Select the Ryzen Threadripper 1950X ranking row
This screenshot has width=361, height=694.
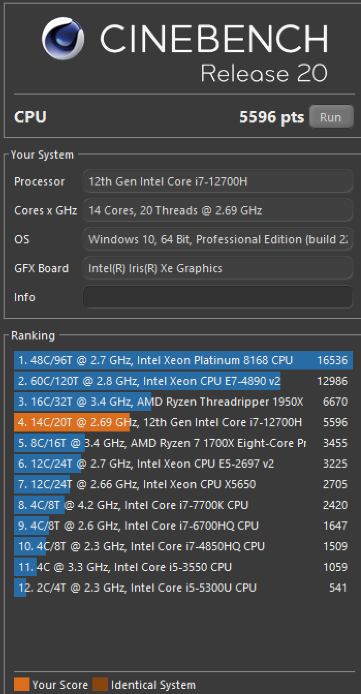click(183, 402)
